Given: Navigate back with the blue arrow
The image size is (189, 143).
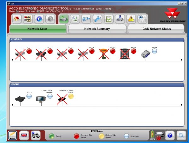Looking at the screenshot, I should pyautogui.click(x=39, y=19).
